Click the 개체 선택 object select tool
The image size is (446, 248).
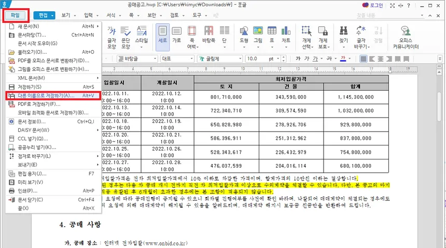(306, 37)
